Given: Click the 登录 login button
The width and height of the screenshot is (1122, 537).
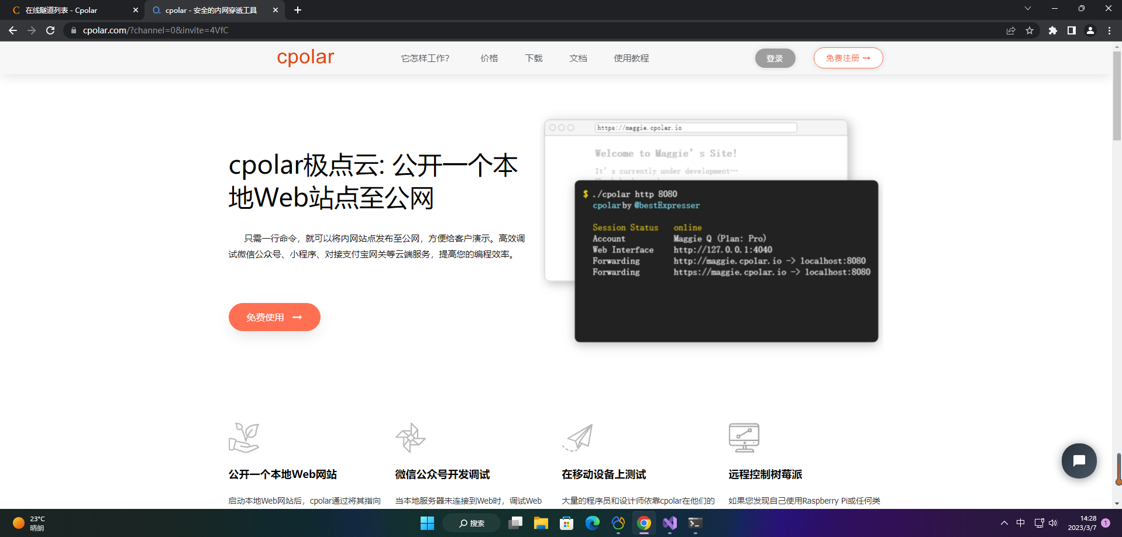Looking at the screenshot, I should [775, 58].
